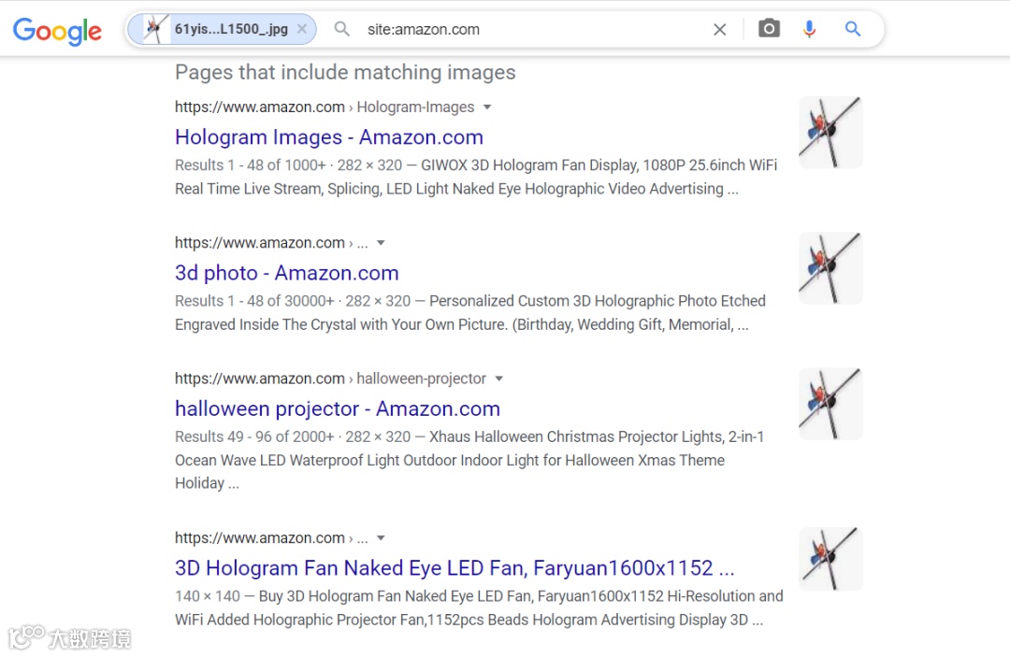Open 3D Hologram Fan Naked Eye result
This screenshot has height=657, width=1010.
pos(454,568)
